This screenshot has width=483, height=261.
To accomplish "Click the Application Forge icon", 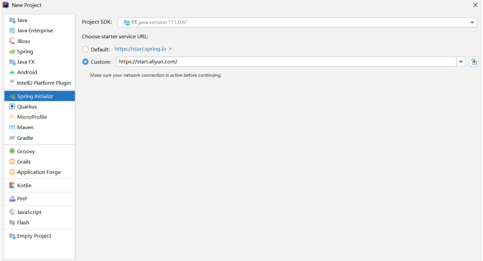I will (x=12, y=172).
